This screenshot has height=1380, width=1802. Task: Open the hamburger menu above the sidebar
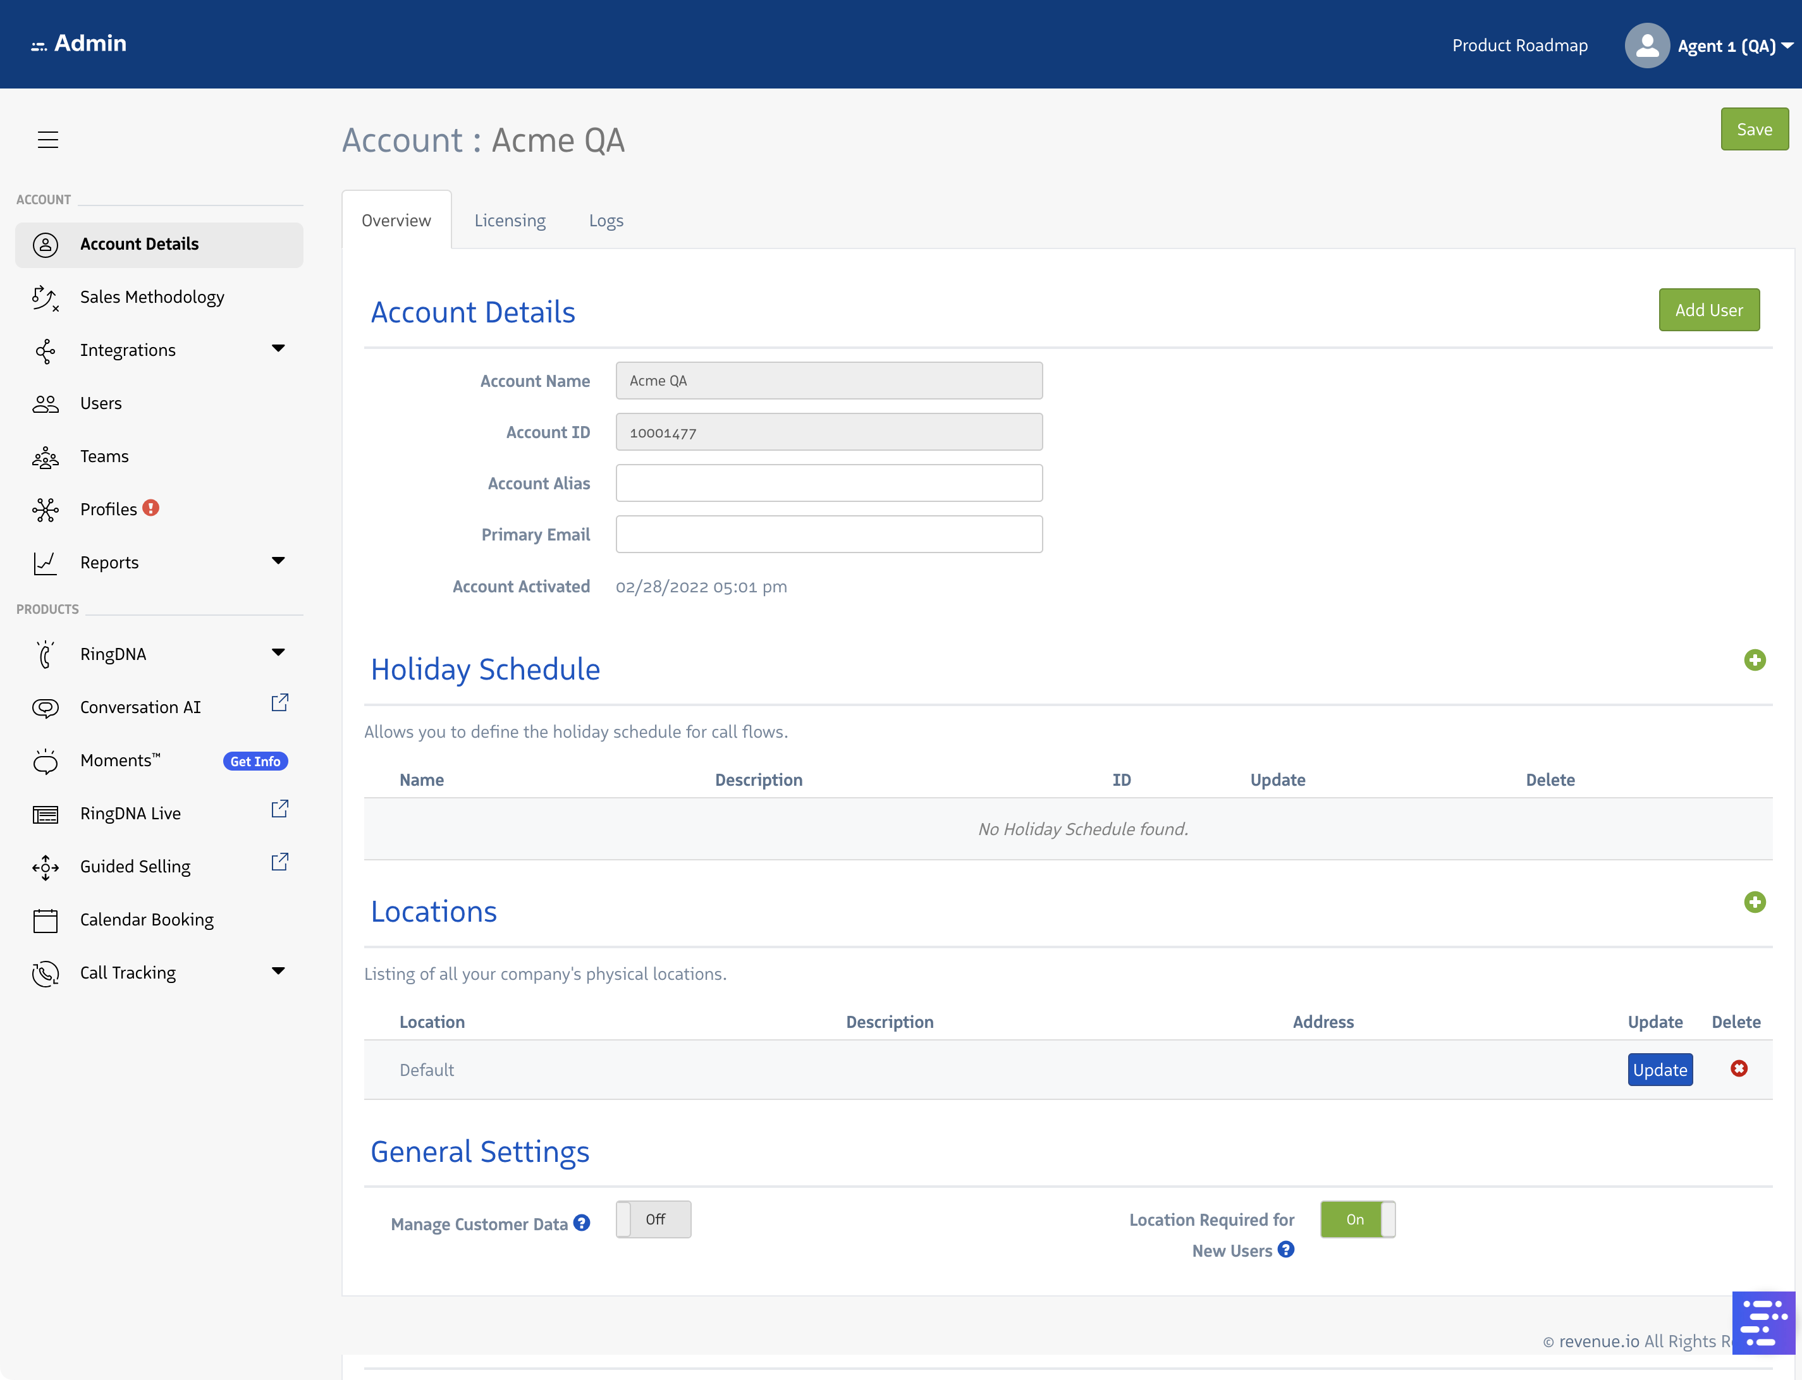[x=47, y=140]
